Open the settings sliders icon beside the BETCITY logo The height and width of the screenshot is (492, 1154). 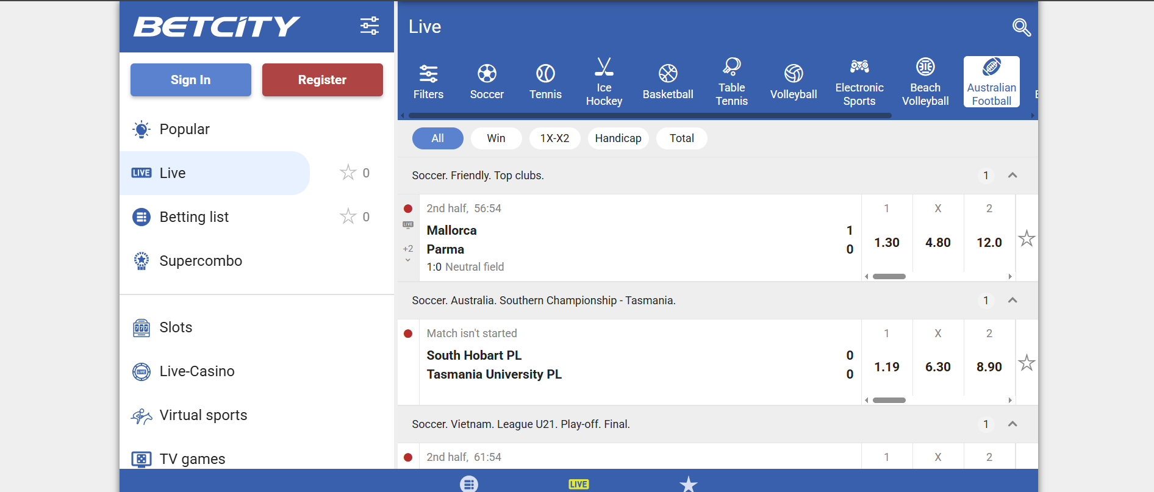click(x=369, y=26)
